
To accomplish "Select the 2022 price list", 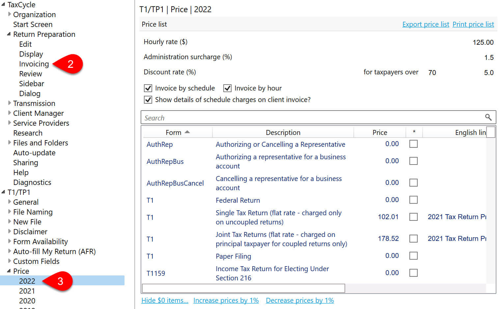I will tap(27, 281).
